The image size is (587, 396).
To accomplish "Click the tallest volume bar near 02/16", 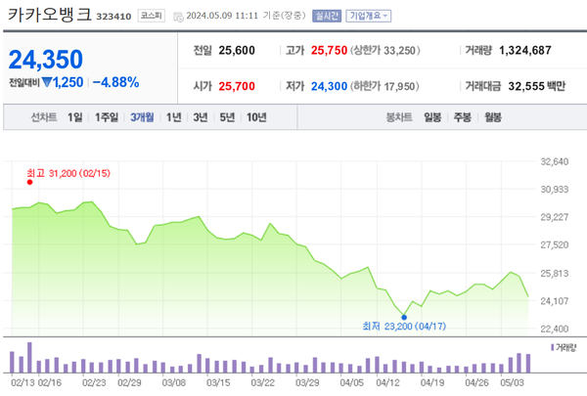I will point(29,357).
